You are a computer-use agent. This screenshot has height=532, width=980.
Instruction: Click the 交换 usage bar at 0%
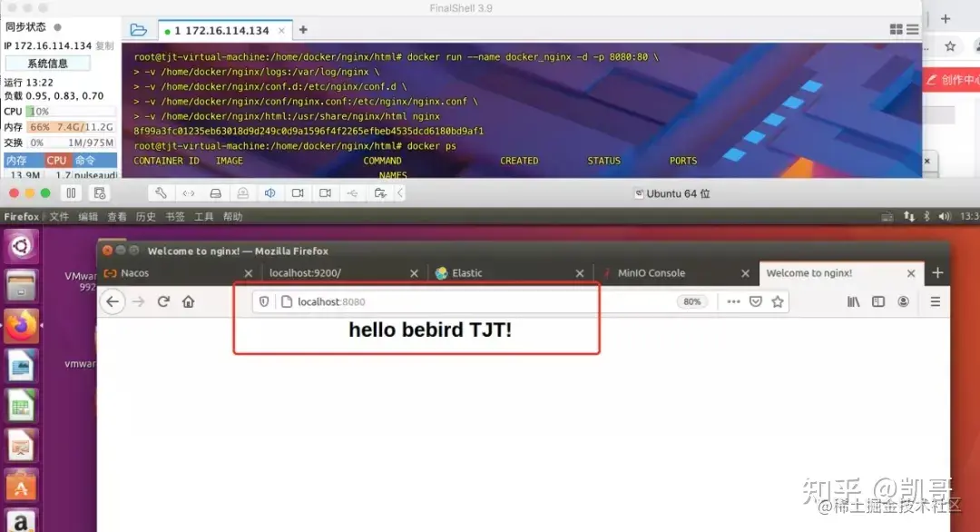71,143
